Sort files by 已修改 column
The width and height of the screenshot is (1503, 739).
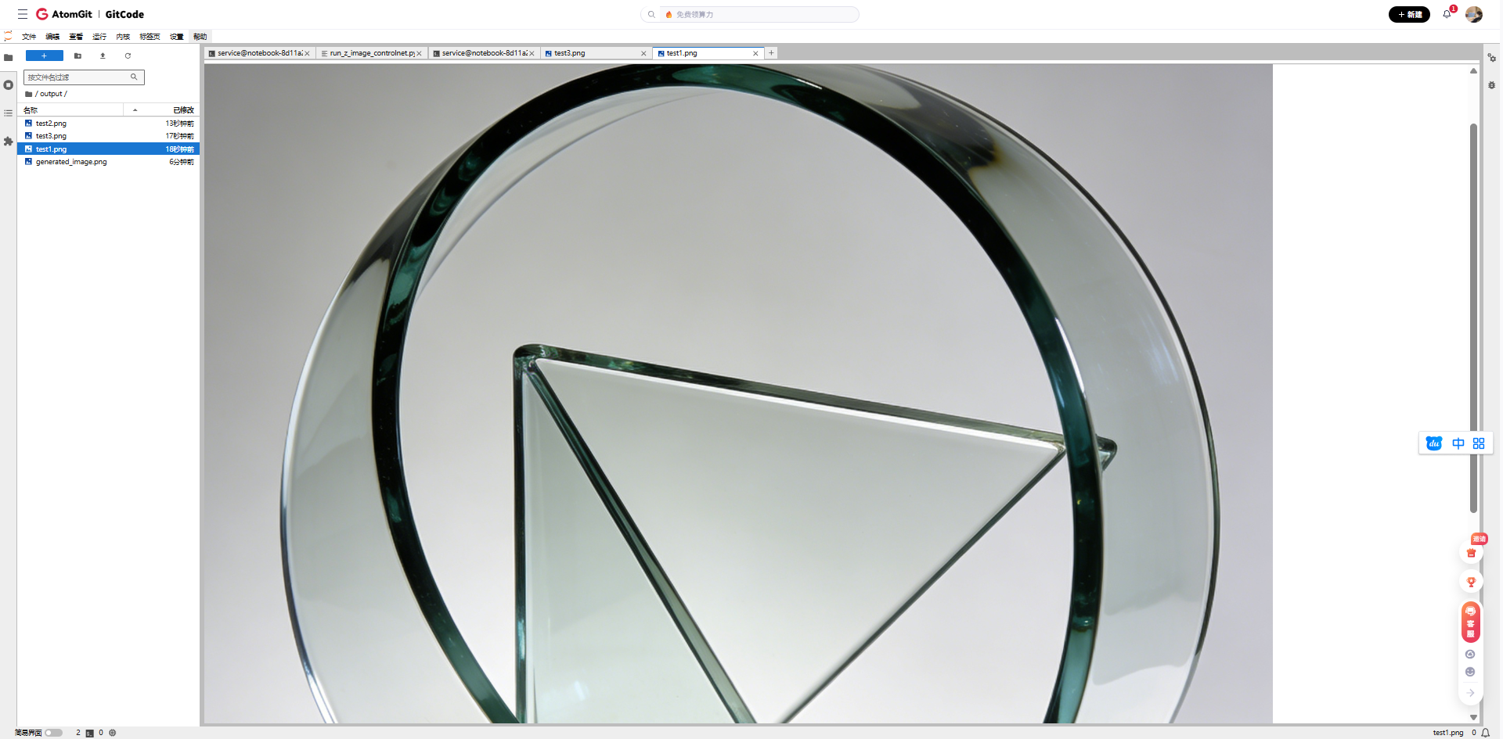[162, 110]
